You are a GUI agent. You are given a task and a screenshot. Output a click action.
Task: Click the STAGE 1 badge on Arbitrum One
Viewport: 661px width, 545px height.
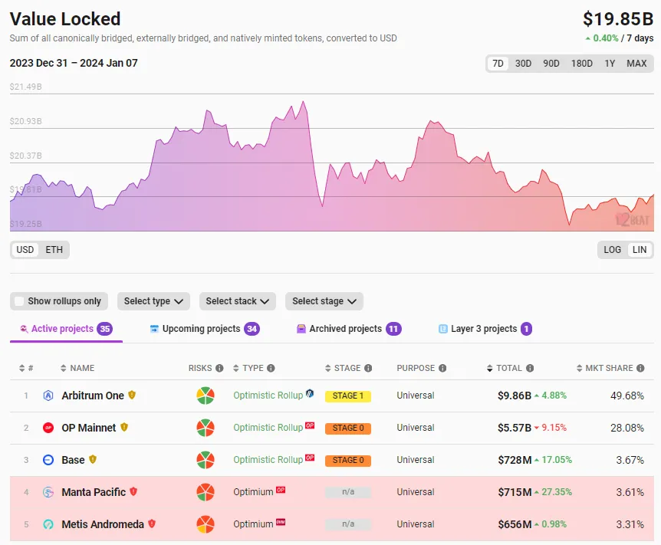tap(347, 396)
